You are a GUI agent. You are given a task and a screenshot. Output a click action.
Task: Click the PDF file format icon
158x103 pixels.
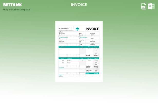[x=144, y=6]
